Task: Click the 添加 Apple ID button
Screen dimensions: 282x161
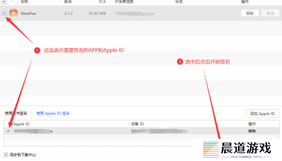Action: tap(262, 114)
